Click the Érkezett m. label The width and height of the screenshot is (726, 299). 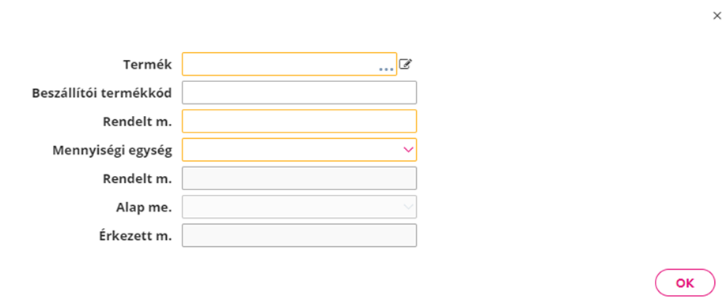(x=135, y=236)
